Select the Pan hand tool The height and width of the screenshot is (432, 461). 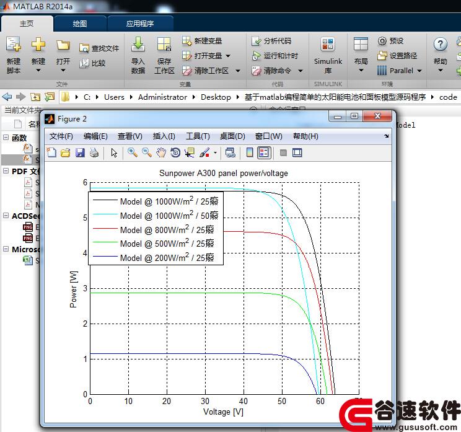point(161,152)
